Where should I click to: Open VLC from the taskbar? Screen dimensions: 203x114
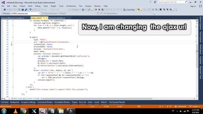coord(16,111)
